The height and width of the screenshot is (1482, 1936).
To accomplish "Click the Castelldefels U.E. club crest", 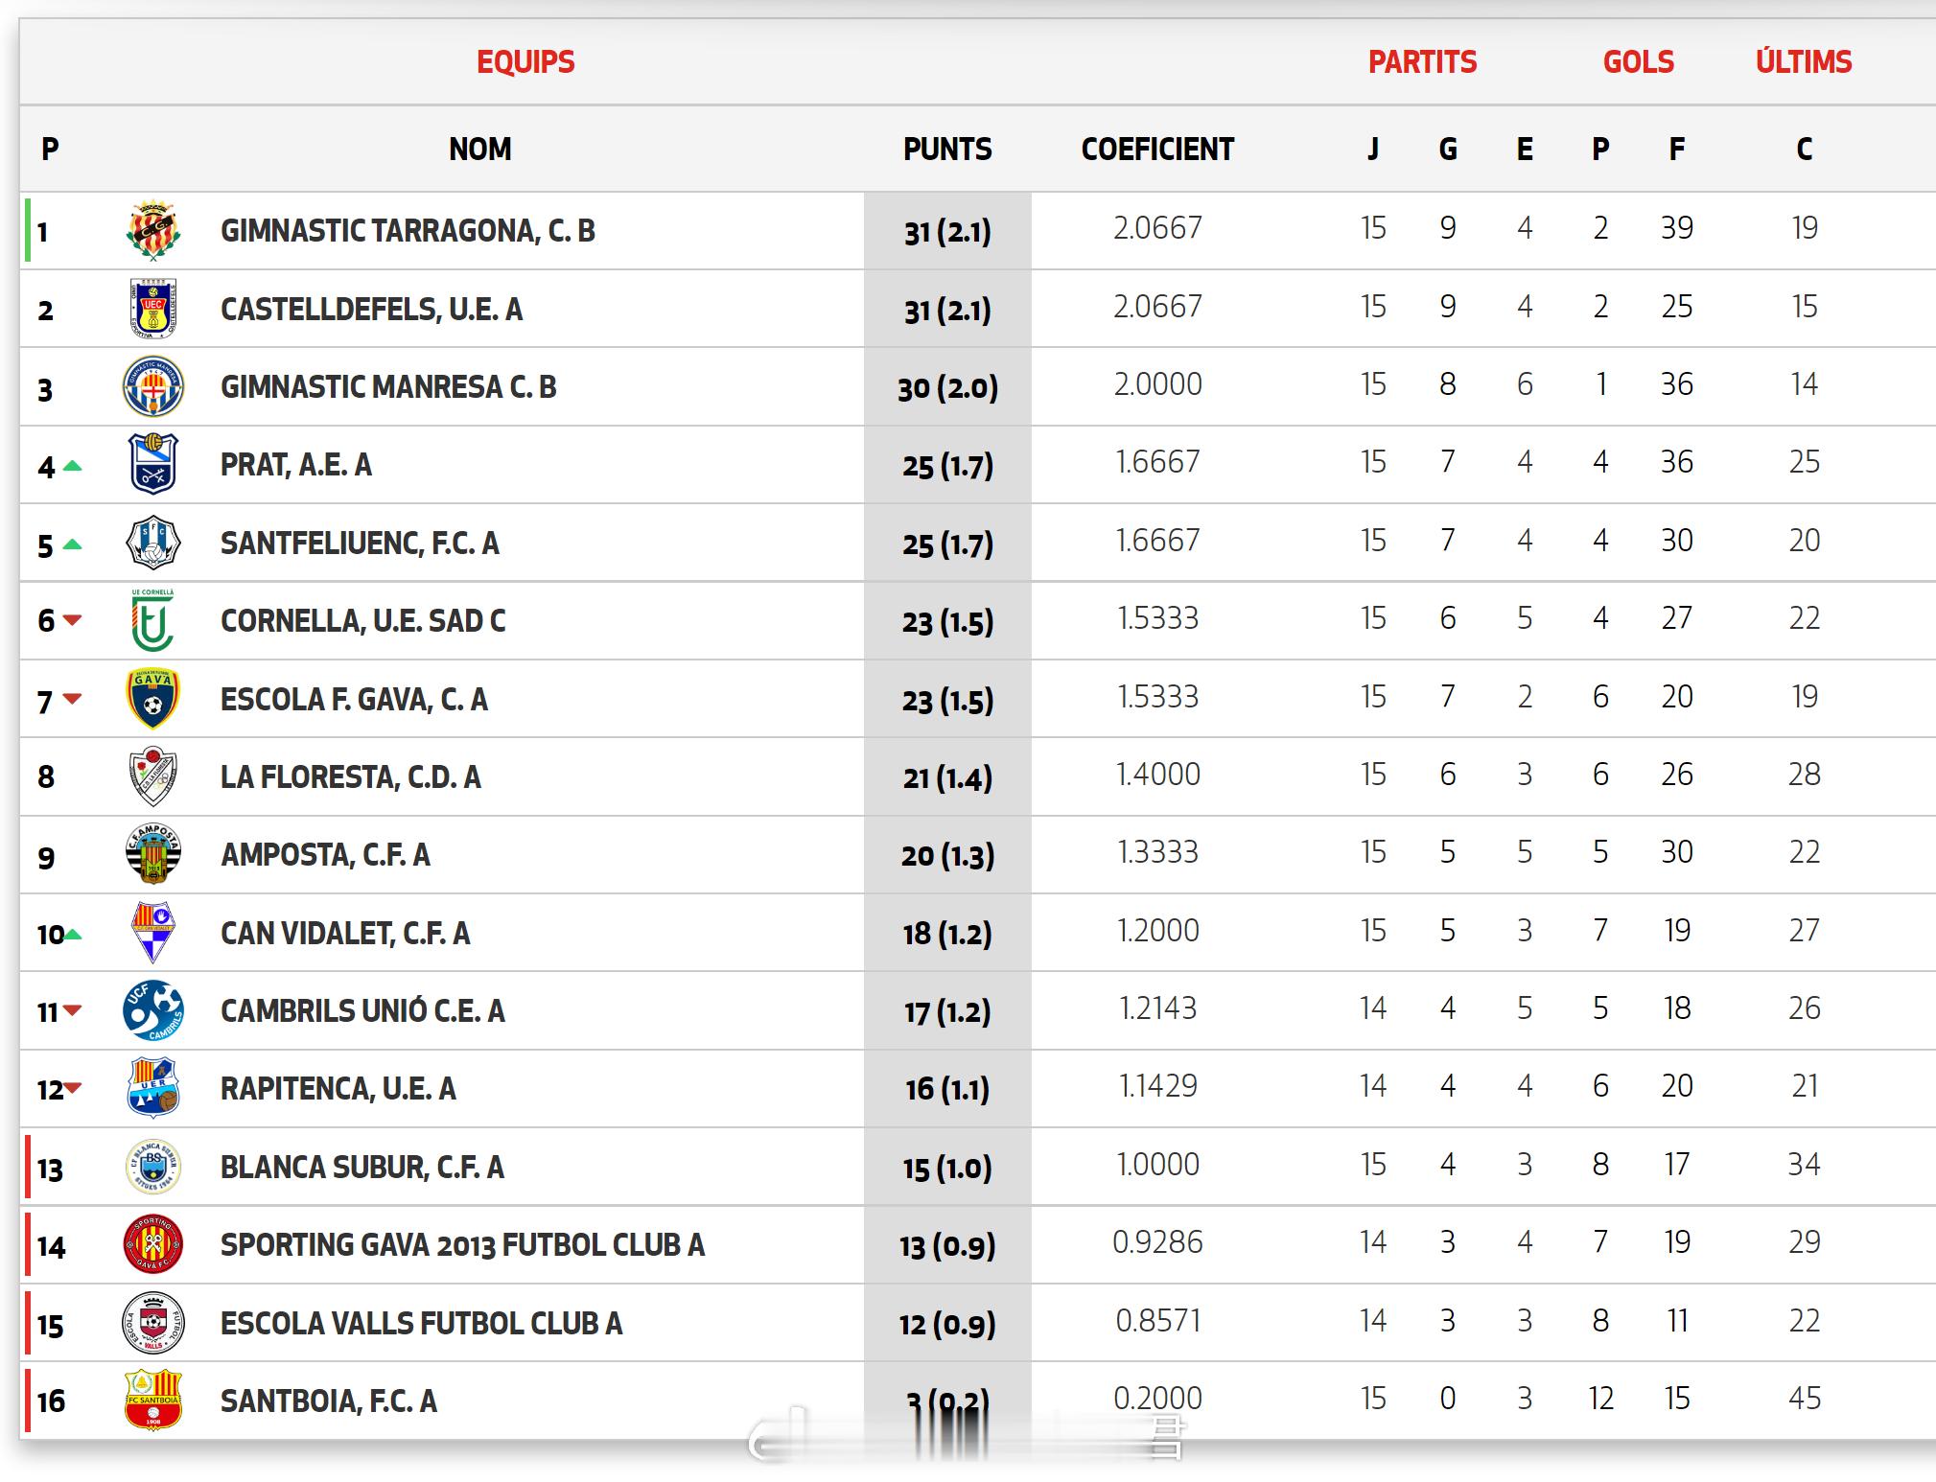I will pyautogui.click(x=153, y=309).
